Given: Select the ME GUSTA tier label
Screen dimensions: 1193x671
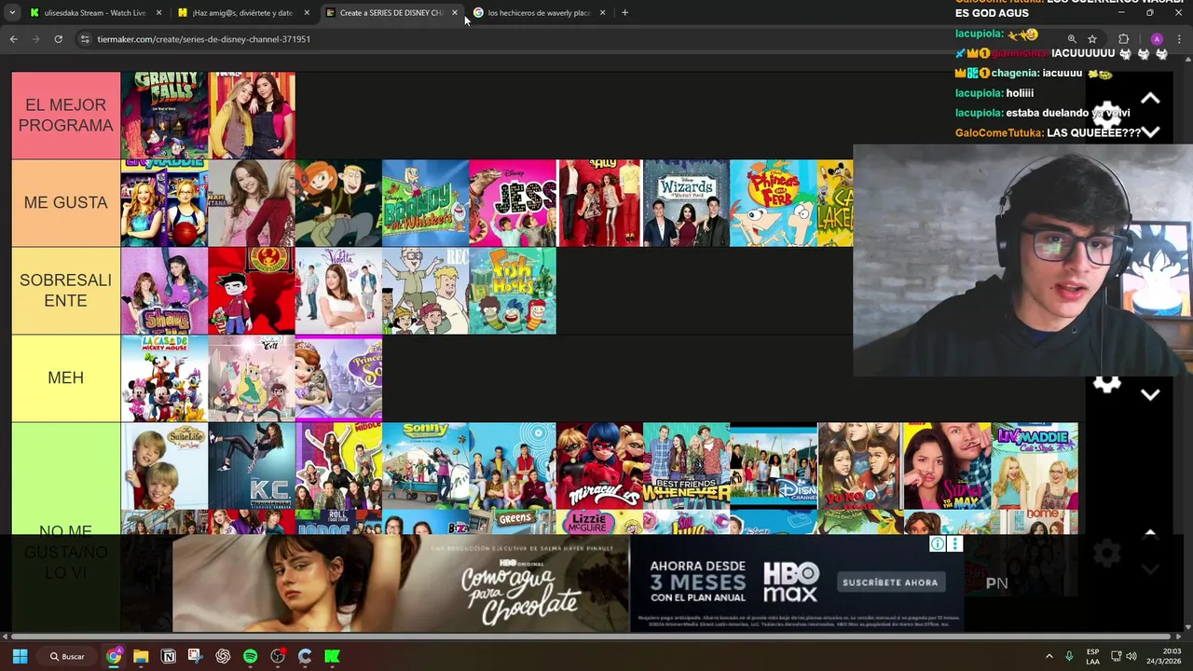Looking at the screenshot, I should click(66, 203).
